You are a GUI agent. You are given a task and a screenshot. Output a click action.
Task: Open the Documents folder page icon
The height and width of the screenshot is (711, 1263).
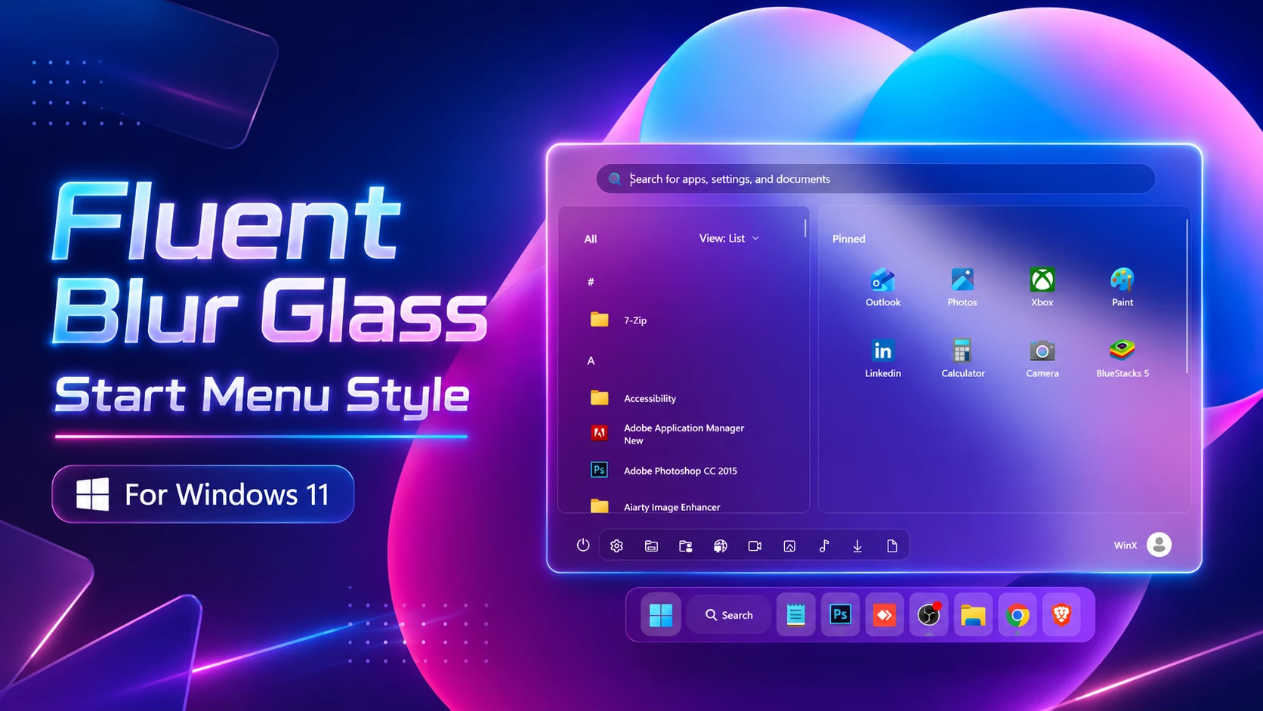pos(892,546)
